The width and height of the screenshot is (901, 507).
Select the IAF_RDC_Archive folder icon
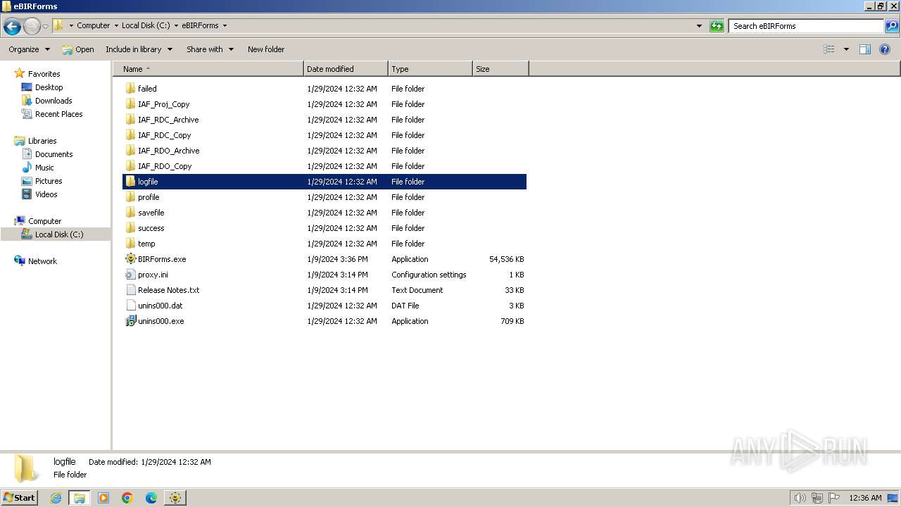(130, 120)
